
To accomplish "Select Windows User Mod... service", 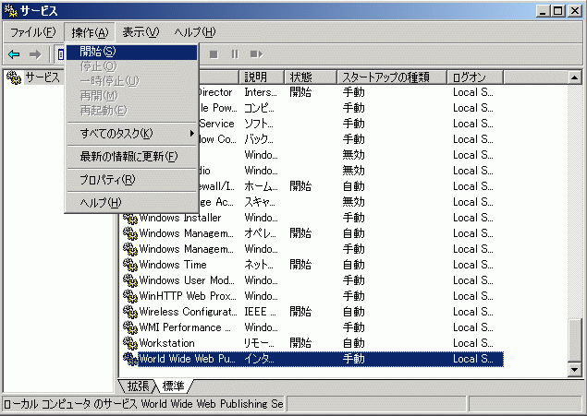I will (x=313, y=280).
